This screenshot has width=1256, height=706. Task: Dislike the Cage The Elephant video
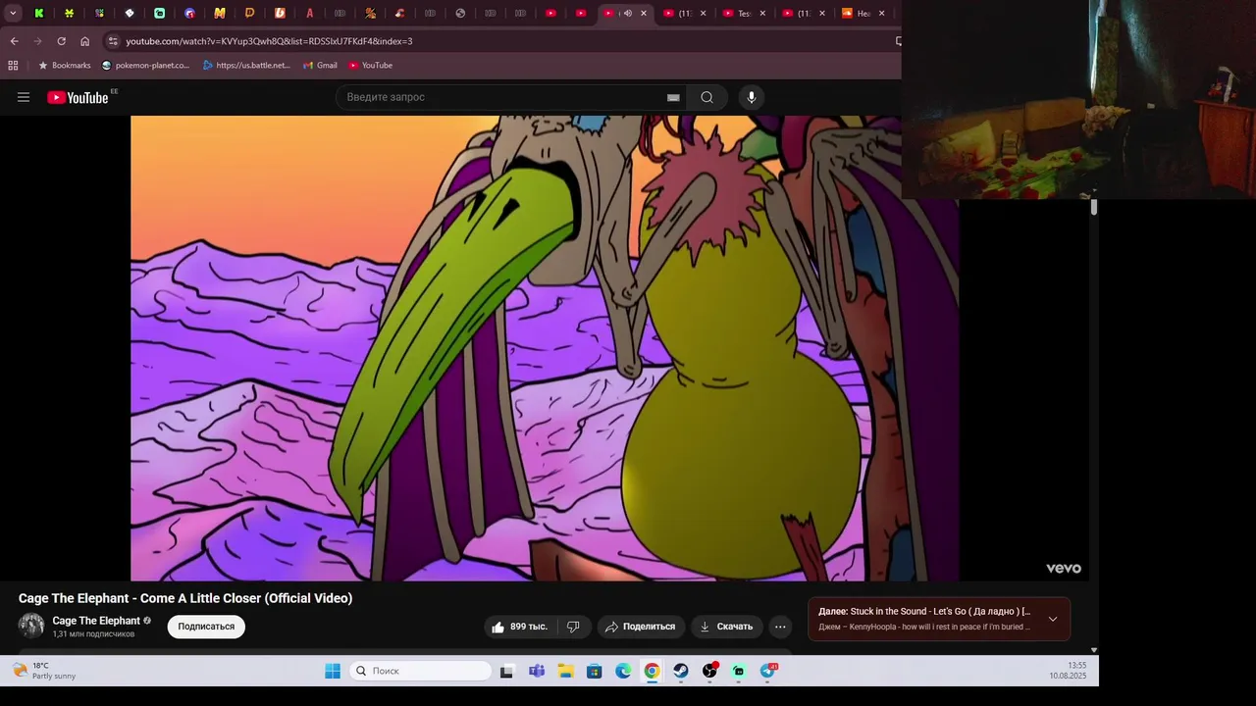coord(574,627)
